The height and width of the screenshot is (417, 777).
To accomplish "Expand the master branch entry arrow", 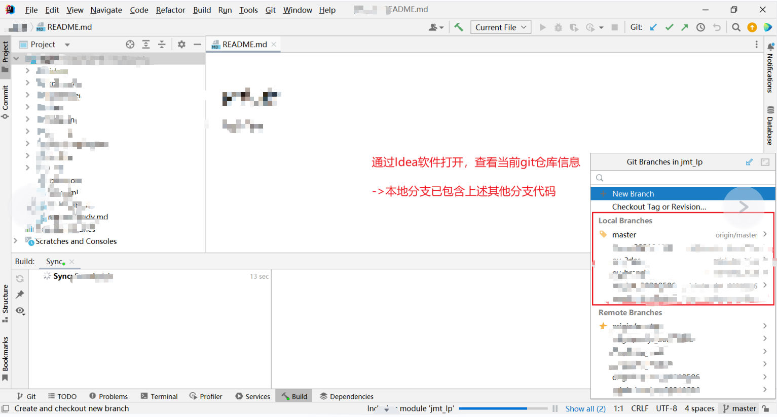I will tap(765, 234).
